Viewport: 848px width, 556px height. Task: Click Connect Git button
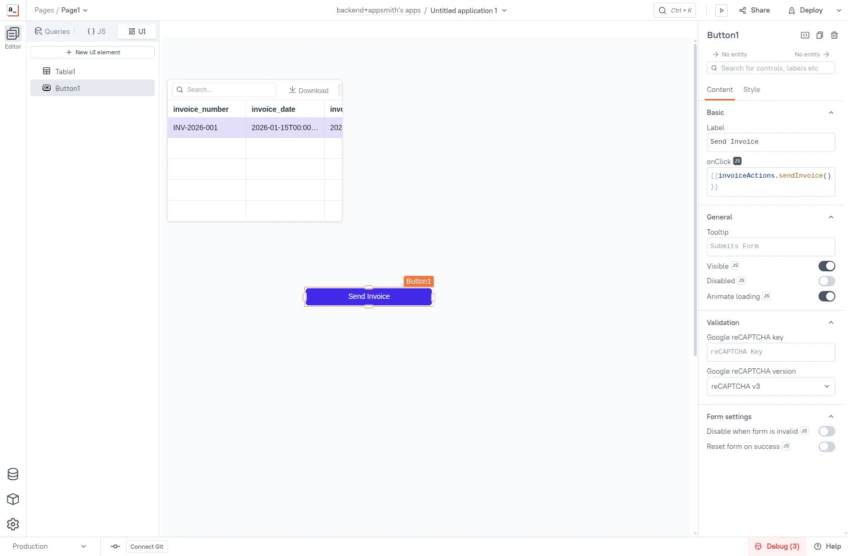(x=147, y=547)
